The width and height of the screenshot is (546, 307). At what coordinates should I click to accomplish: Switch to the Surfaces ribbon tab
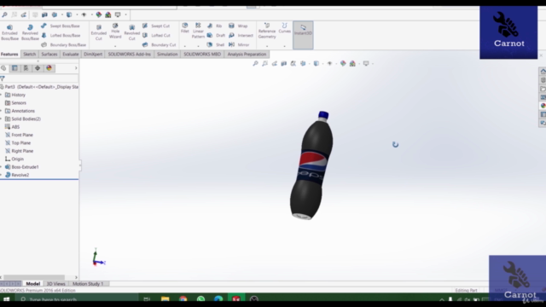coord(49,55)
